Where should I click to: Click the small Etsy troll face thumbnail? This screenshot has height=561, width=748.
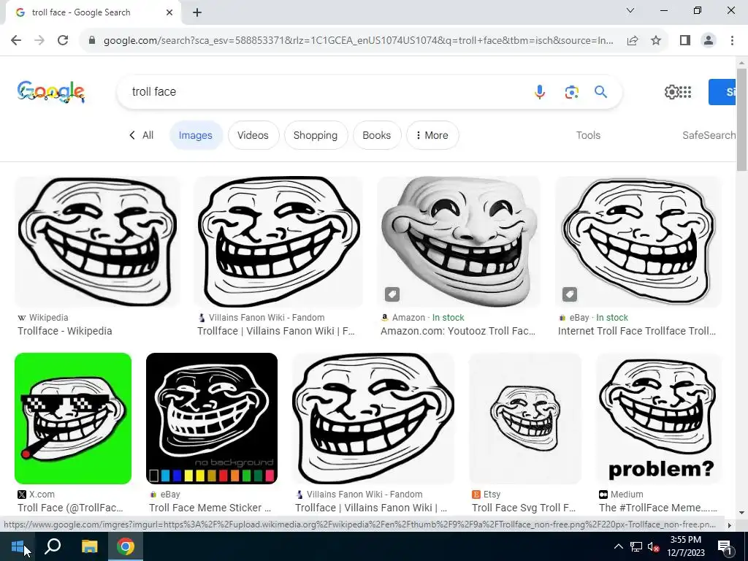click(x=525, y=419)
